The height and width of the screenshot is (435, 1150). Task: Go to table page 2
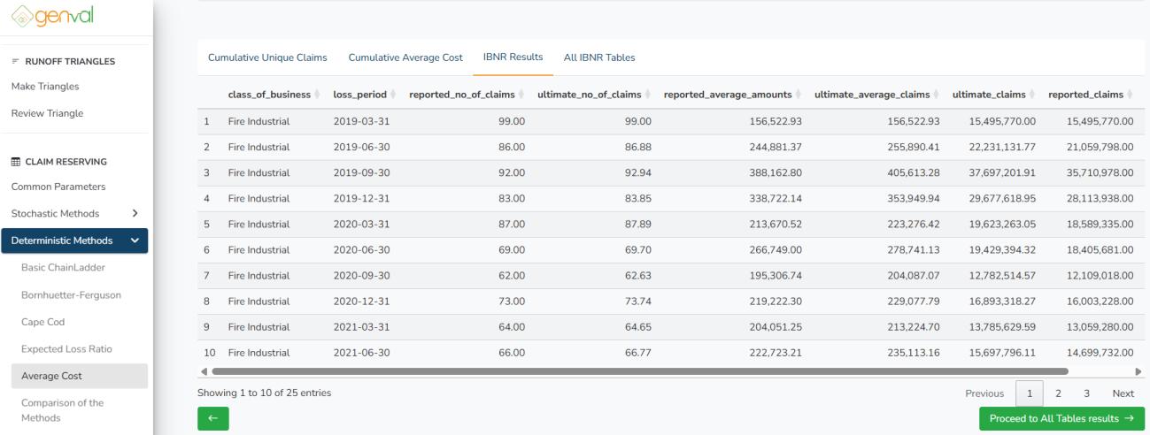pos(1058,393)
